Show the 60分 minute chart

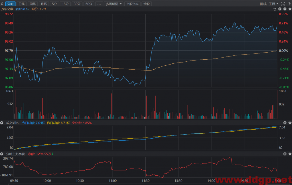89,4
